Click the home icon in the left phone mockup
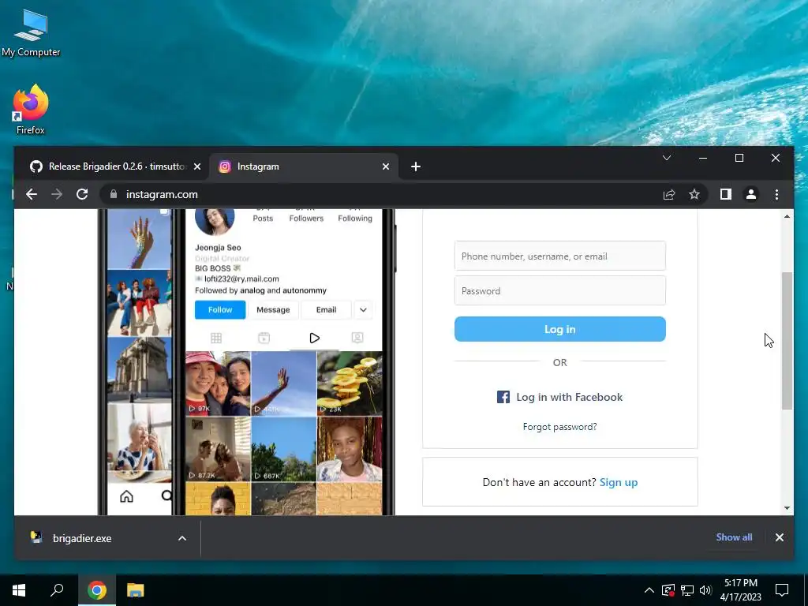Viewport: 808px width, 606px height. pyautogui.click(x=126, y=496)
